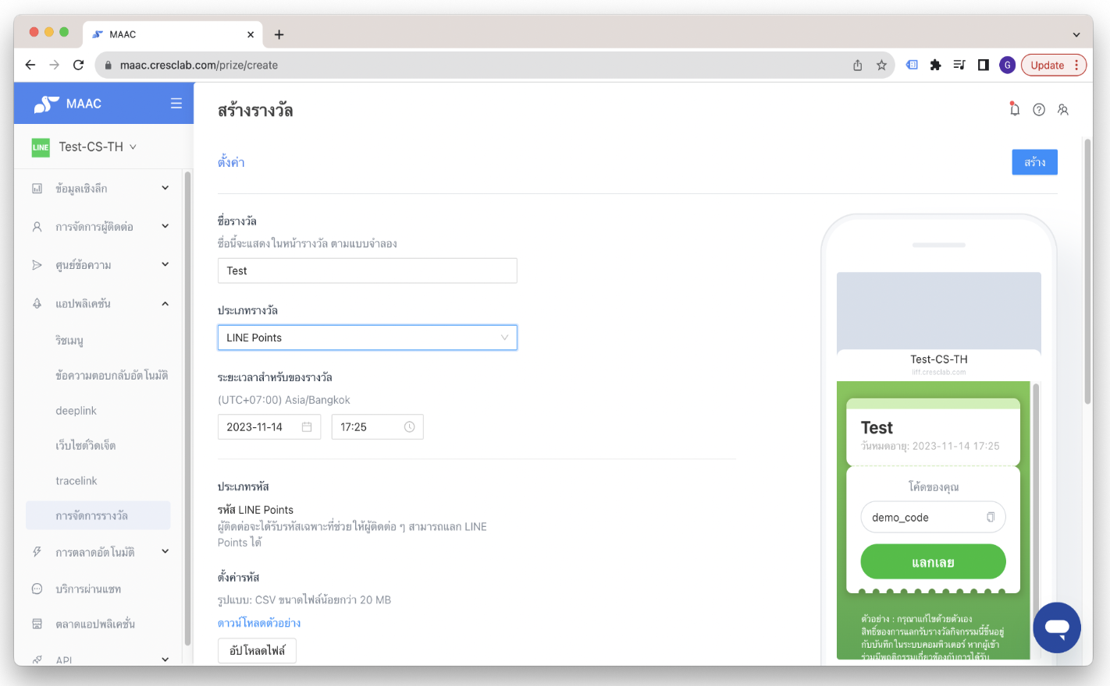Click the MAAC logo in sidebar header

tap(68, 104)
